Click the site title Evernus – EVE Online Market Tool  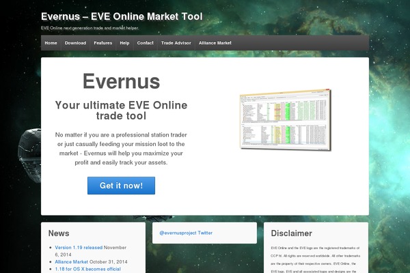point(122,16)
